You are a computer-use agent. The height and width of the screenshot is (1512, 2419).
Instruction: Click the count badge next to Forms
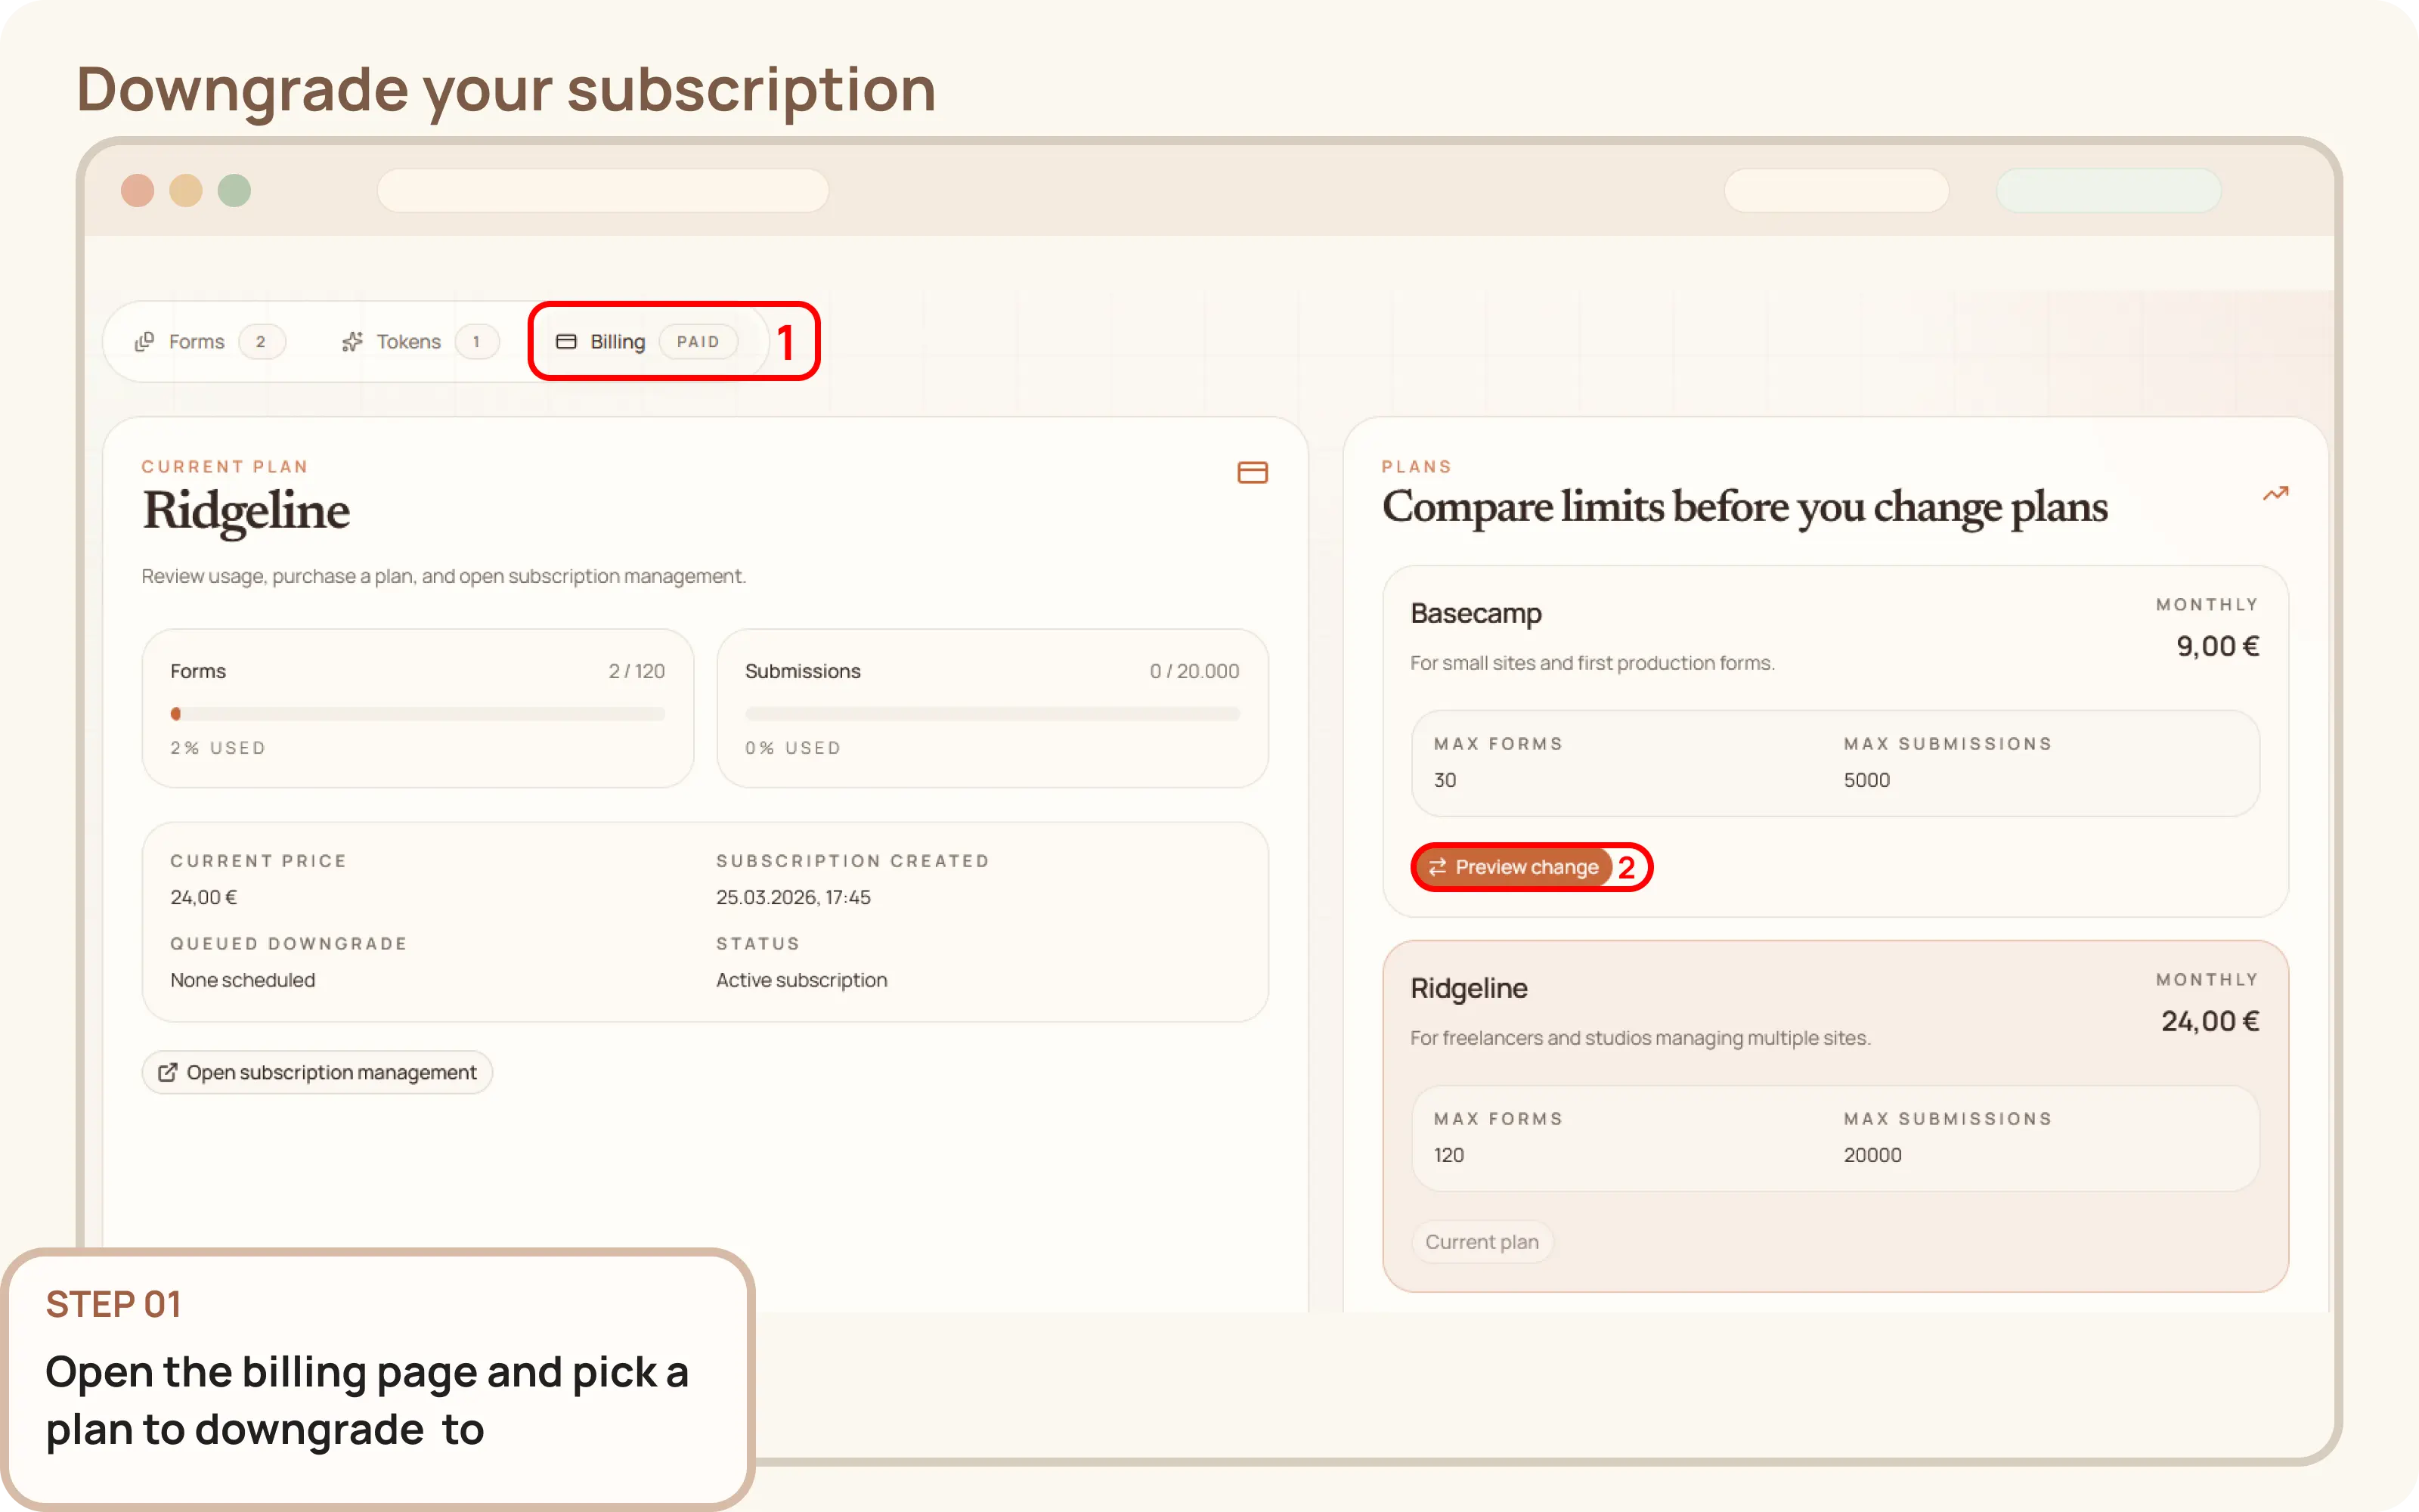coord(262,341)
